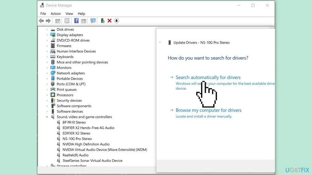Select Software components label
The height and width of the screenshot is (175, 312).
[74, 106]
